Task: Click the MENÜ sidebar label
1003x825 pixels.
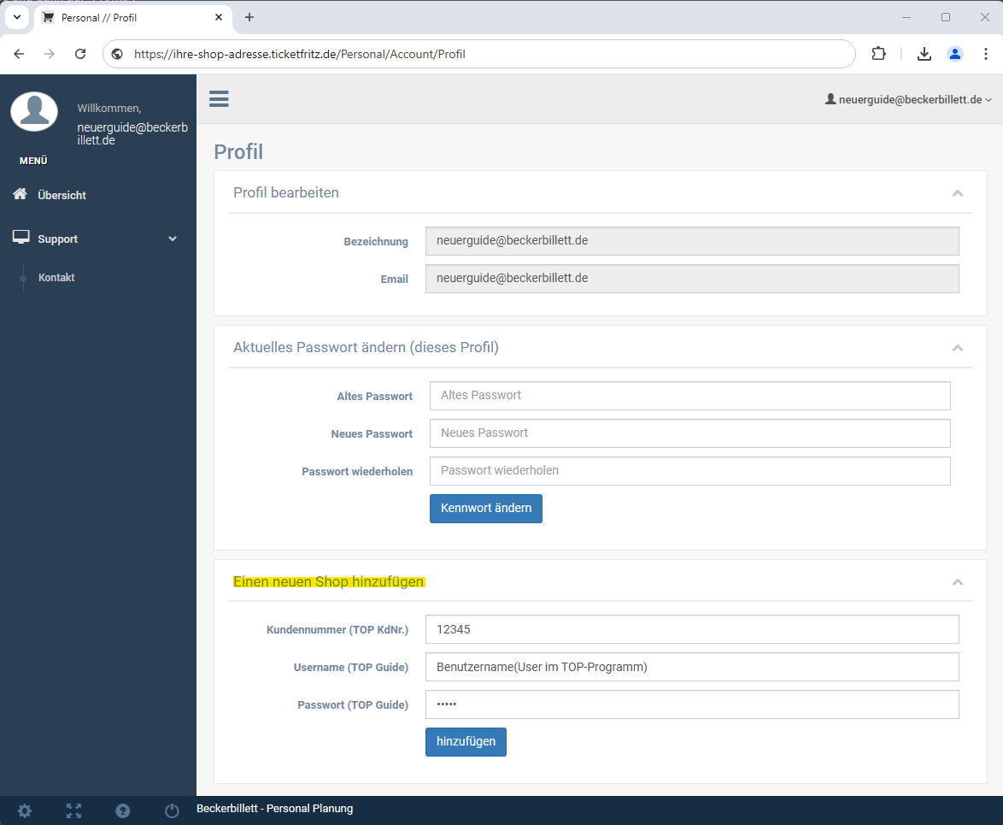Action: point(33,161)
